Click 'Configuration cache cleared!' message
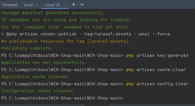The width and height of the screenshot is (195, 106). pos(37,91)
